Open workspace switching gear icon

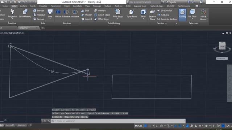206,126
